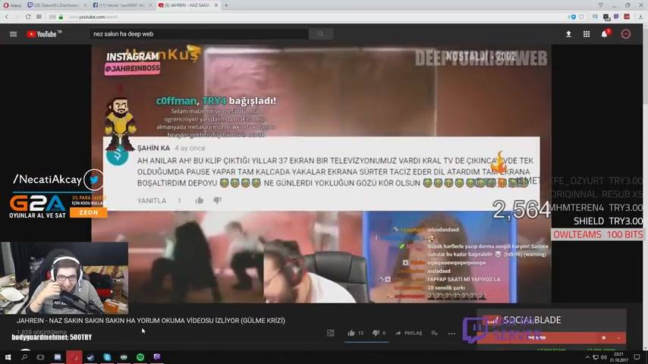Open the YouTube notifications bell
Image resolution: width=648 pixels, height=364 pixels.
click(x=605, y=34)
